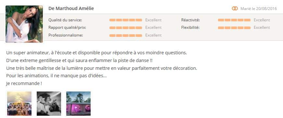Click the Rapport qualité/prix label
Image resolution: width=283 pixels, height=118 pixels.
tap(67, 28)
